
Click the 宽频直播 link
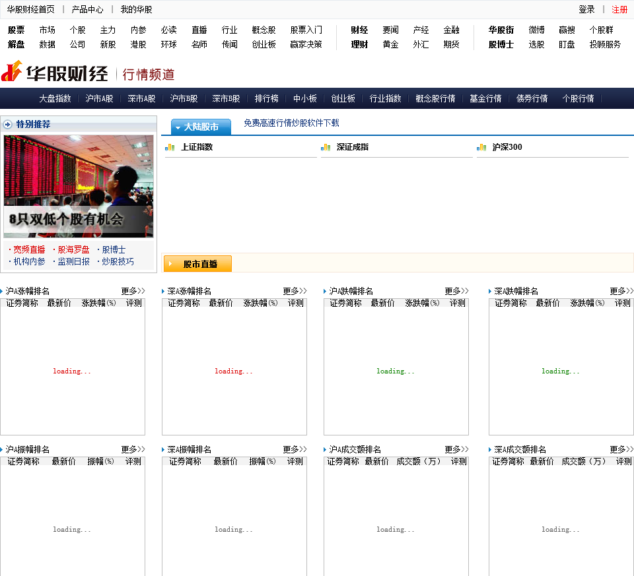[29, 249]
